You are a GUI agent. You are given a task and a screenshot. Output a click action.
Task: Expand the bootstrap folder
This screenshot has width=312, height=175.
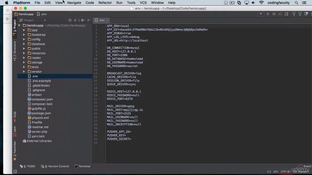(24, 35)
